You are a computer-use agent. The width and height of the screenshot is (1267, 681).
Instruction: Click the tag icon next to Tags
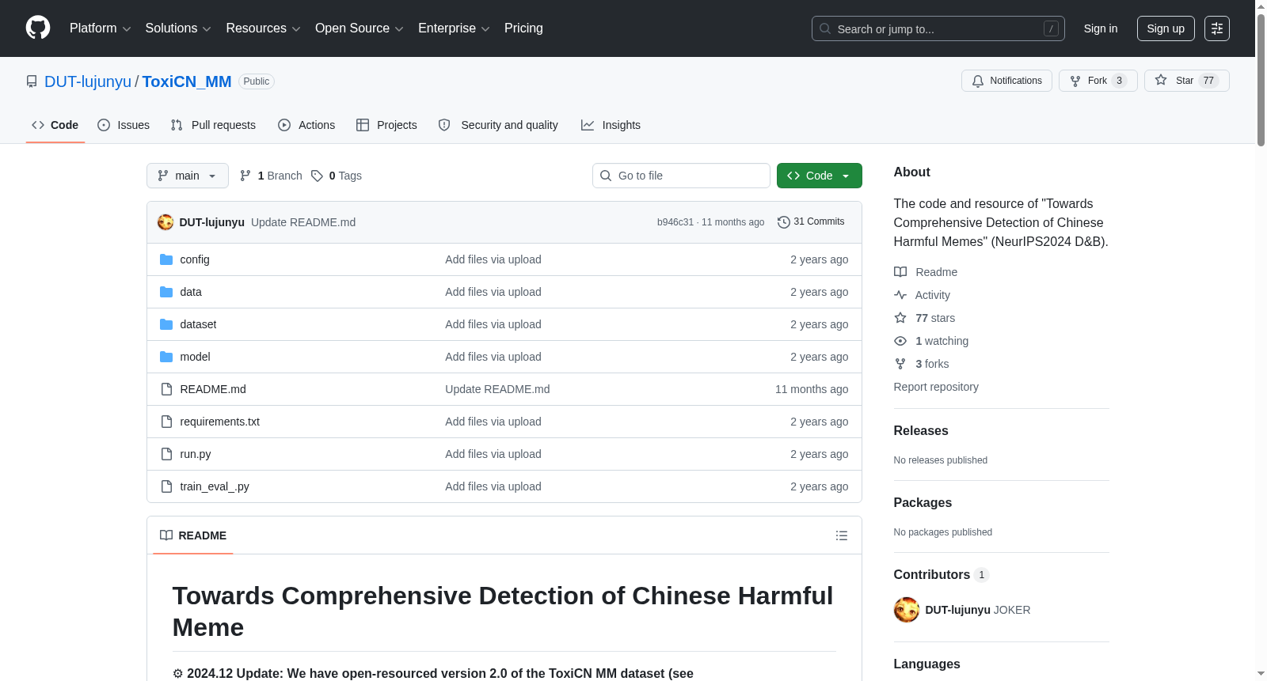[317, 176]
